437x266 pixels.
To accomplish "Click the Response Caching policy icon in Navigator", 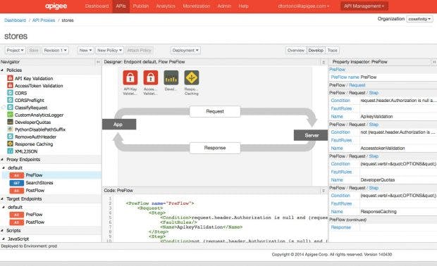I will pos(10,144).
